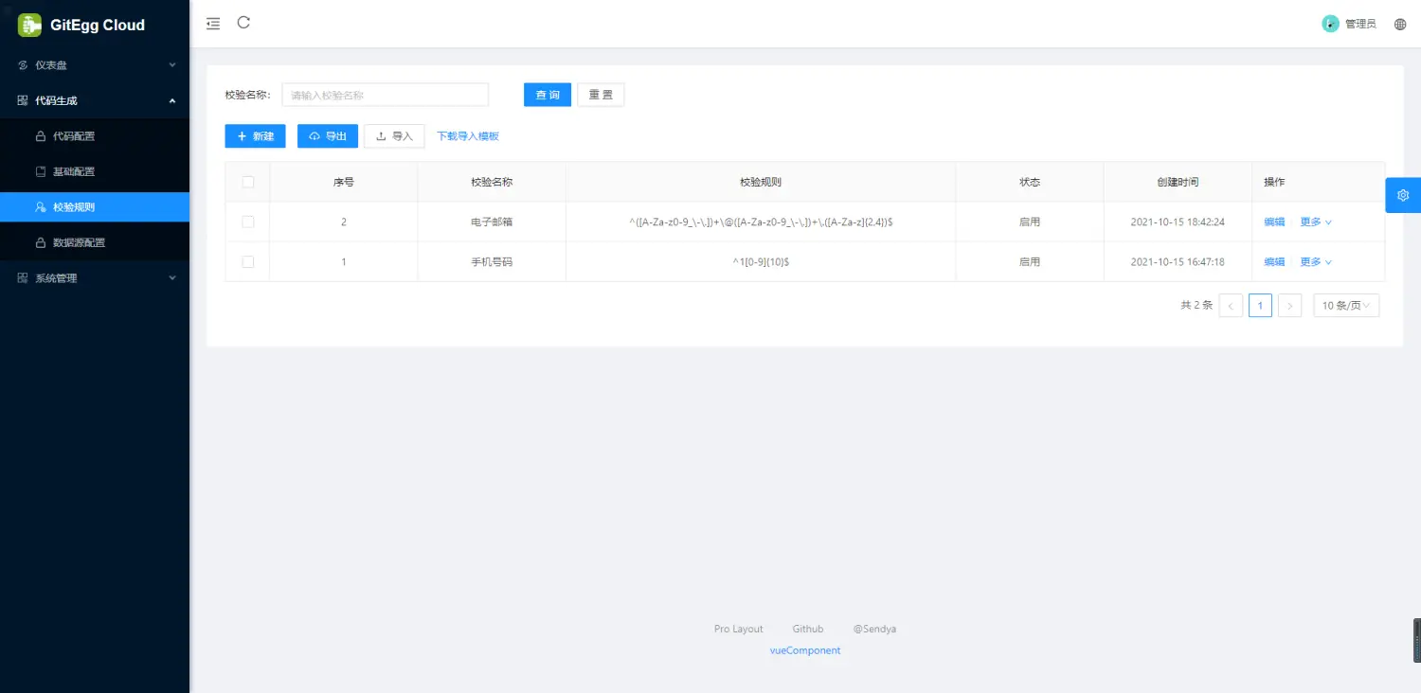The image size is (1421, 693).
Task: Toggle the select-all header checkbox
Action: [248, 182]
